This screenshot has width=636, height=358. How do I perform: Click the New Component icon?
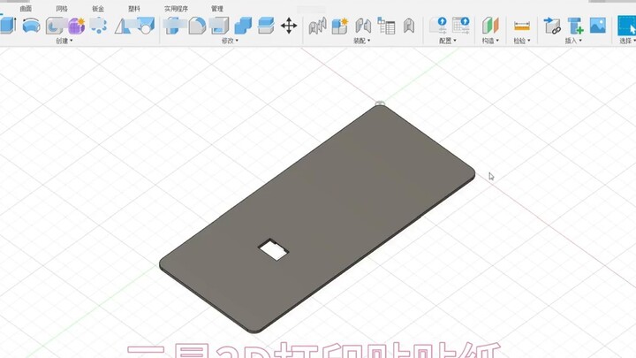(x=340, y=26)
